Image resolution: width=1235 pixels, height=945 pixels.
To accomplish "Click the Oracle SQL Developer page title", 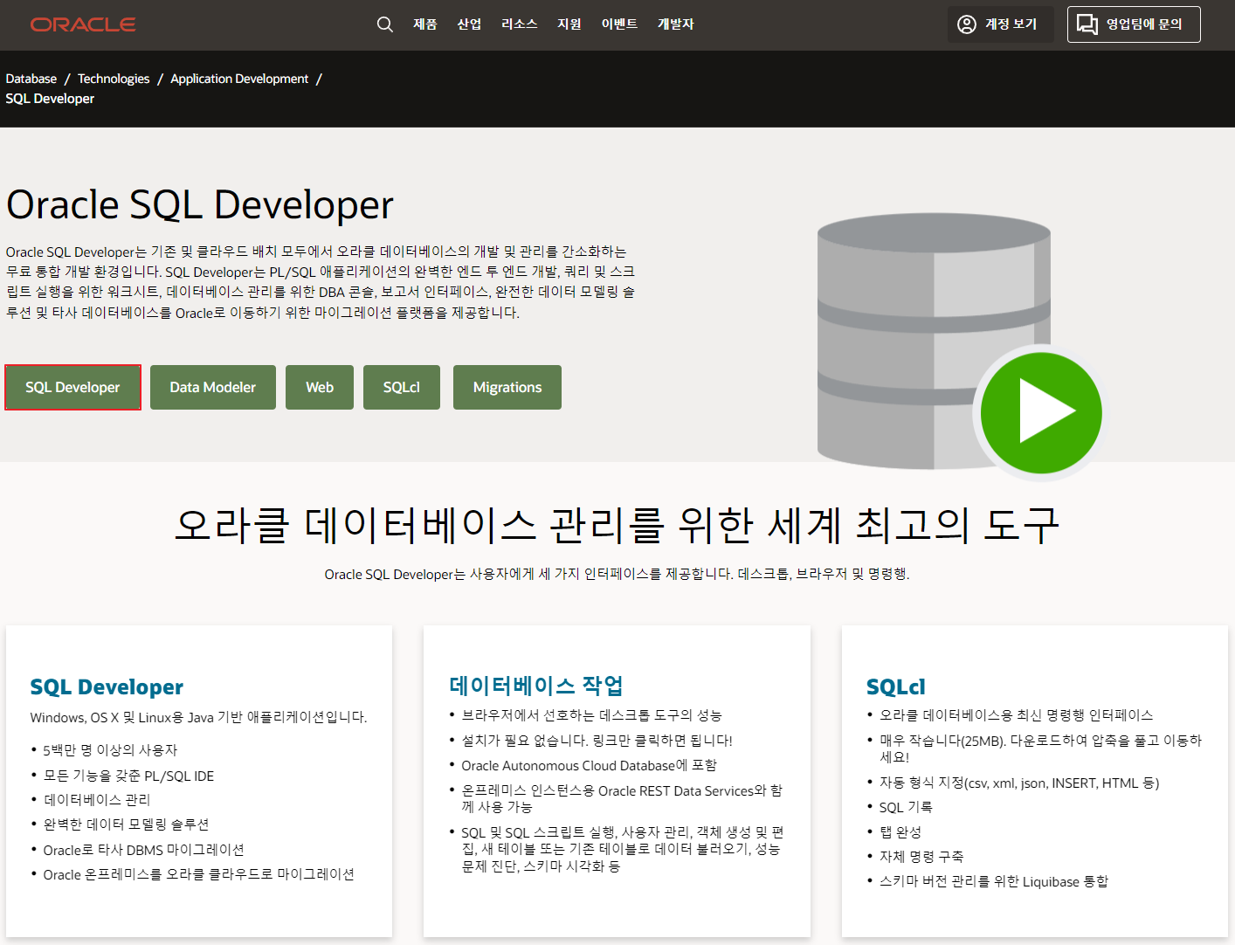I will pyautogui.click(x=200, y=205).
